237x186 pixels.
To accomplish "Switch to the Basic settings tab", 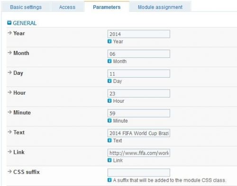I will pyautogui.click(x=26, y=7).
